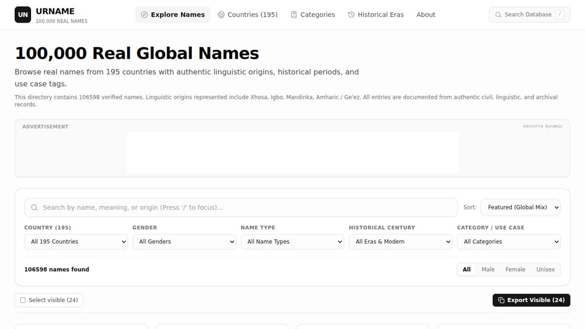Expand the All 195 Countries dropdown
This screenshot has width=585, height=329.
tap(76, 242)
